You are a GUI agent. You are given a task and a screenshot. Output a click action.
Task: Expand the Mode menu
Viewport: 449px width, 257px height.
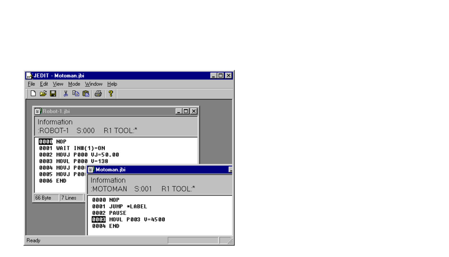74,84
